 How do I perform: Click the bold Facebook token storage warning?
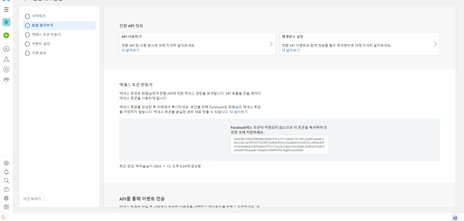(279, 130)
